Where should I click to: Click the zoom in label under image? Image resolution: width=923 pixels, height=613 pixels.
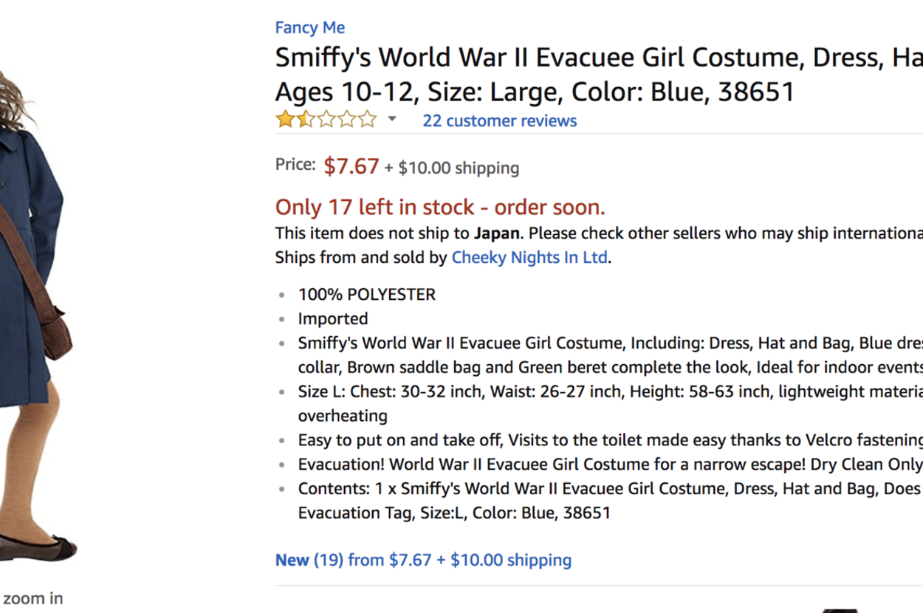coord(32,598)
